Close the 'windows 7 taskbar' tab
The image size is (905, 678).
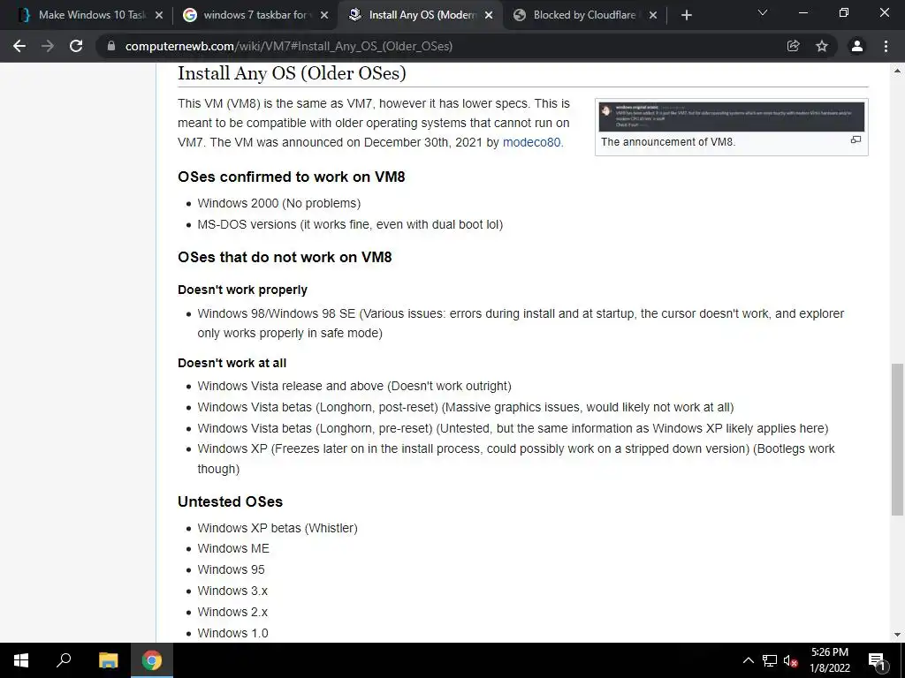tap(324, 16)
